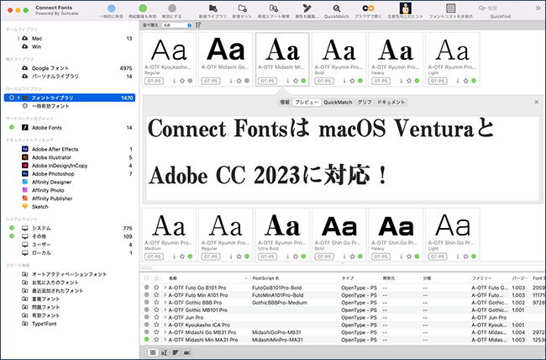
Task: Open the 並べ替え sort dropdown
Action: click(x=177, y=25)
